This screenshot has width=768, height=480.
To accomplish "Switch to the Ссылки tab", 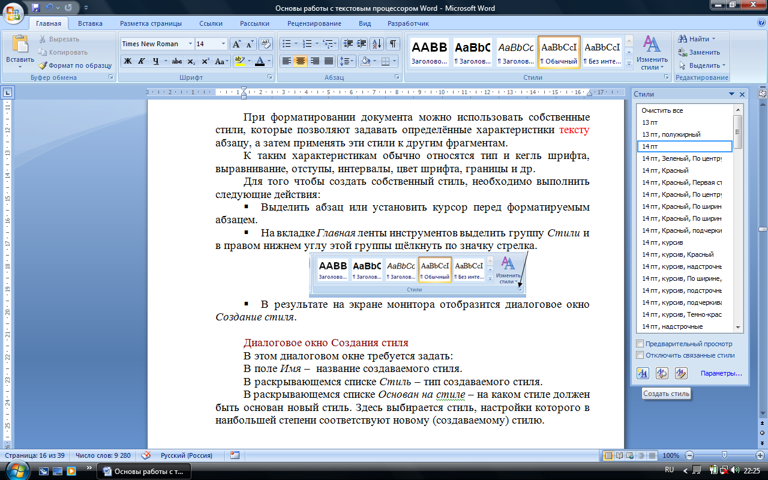I will click(211, 23).
